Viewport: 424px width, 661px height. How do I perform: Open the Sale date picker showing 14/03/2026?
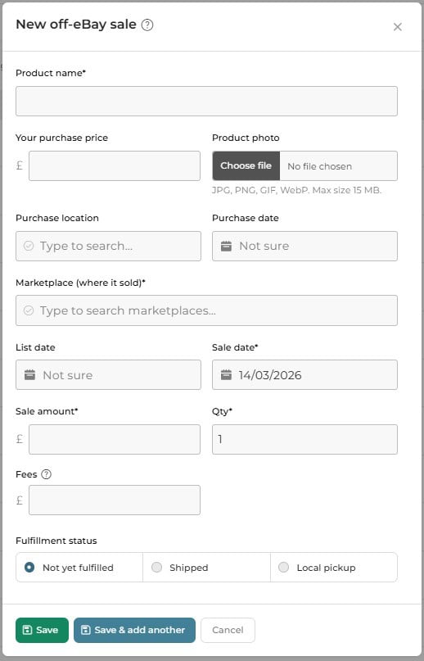click(x=304, y=375)
